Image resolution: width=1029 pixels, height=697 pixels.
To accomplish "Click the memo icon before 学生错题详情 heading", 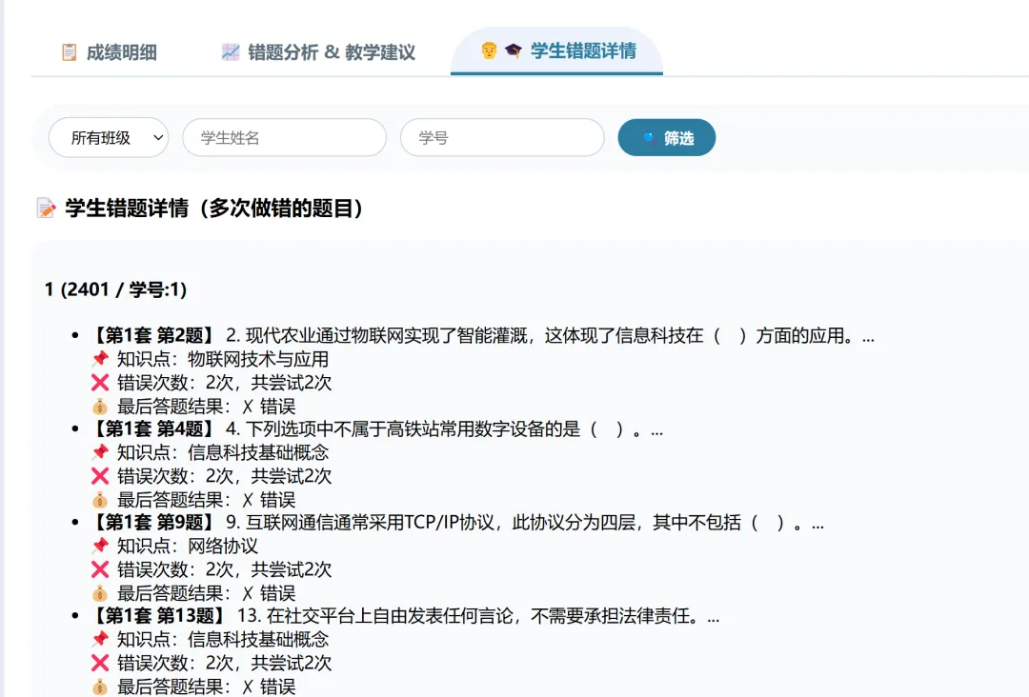I will [47, 208].
